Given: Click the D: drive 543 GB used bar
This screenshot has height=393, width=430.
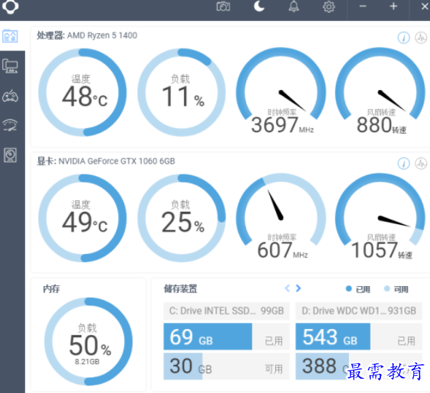Looking at the screenshot, I should [358, 336].
